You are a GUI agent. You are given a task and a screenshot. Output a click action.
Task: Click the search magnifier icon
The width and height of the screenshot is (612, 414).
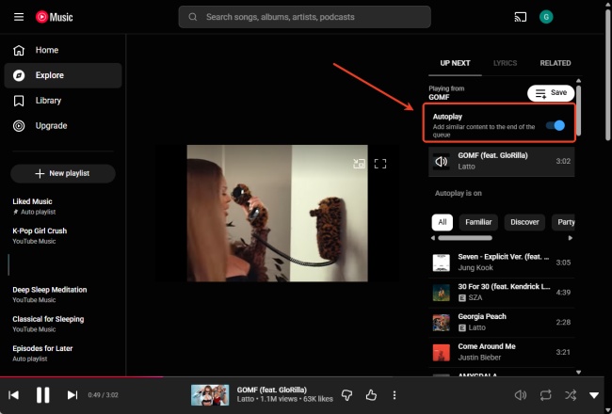(x=193, y=17)
